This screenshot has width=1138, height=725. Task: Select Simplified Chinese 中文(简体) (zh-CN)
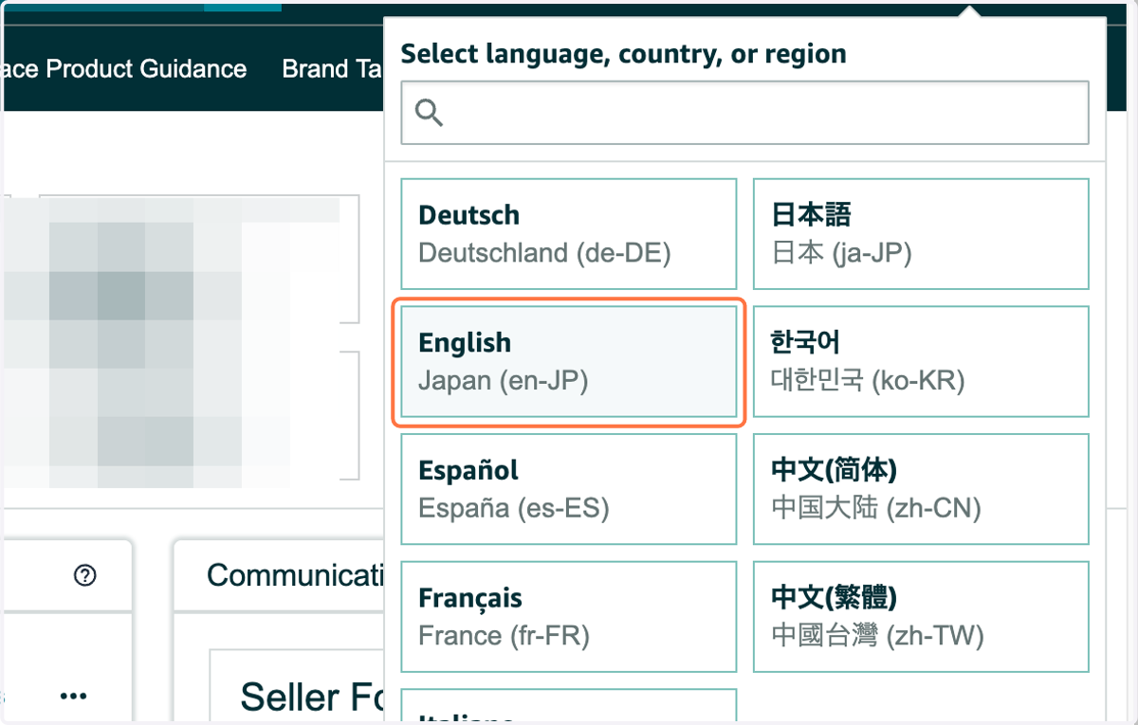921,489
